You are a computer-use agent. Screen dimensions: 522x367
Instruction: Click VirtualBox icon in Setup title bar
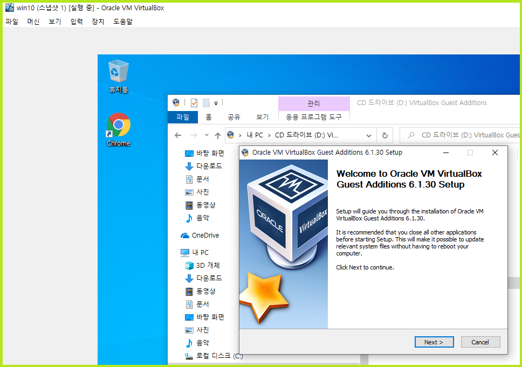(x=245, y=153)
